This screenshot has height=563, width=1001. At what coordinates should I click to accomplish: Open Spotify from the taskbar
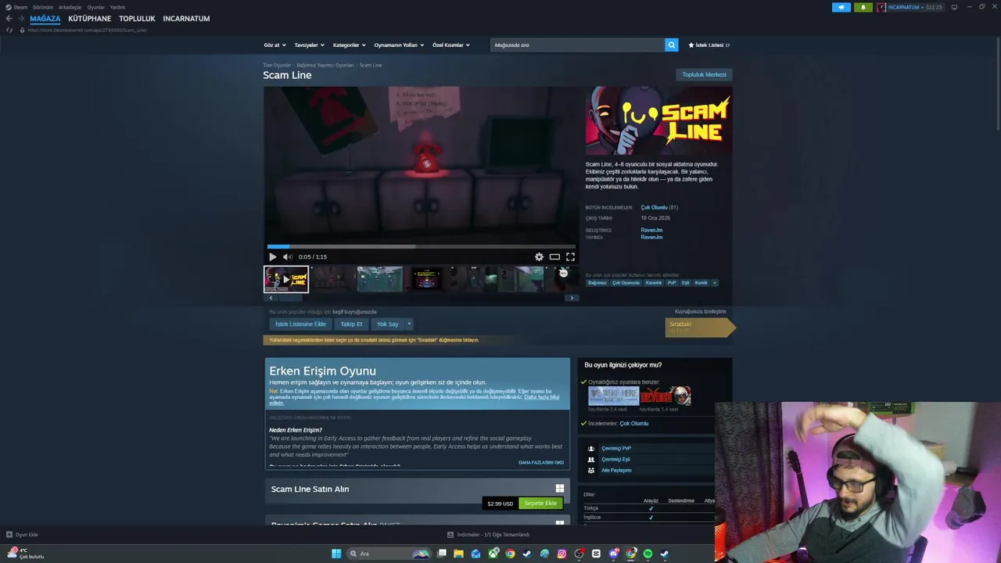648,554
